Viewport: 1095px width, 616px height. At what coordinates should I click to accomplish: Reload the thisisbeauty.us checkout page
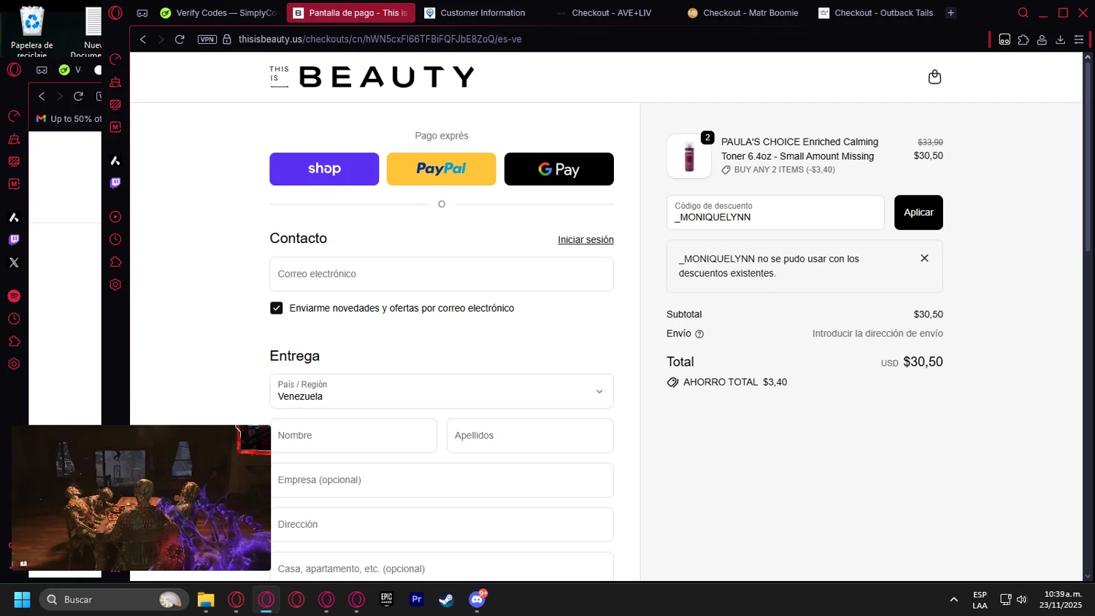point(180,39)
